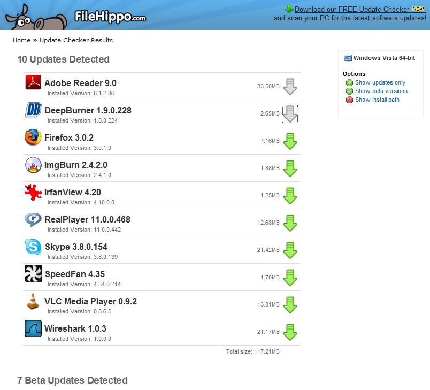Download SpeedFan 4.35 with green arrow
The image size is (430, 390).
click(x=290, y=278)
